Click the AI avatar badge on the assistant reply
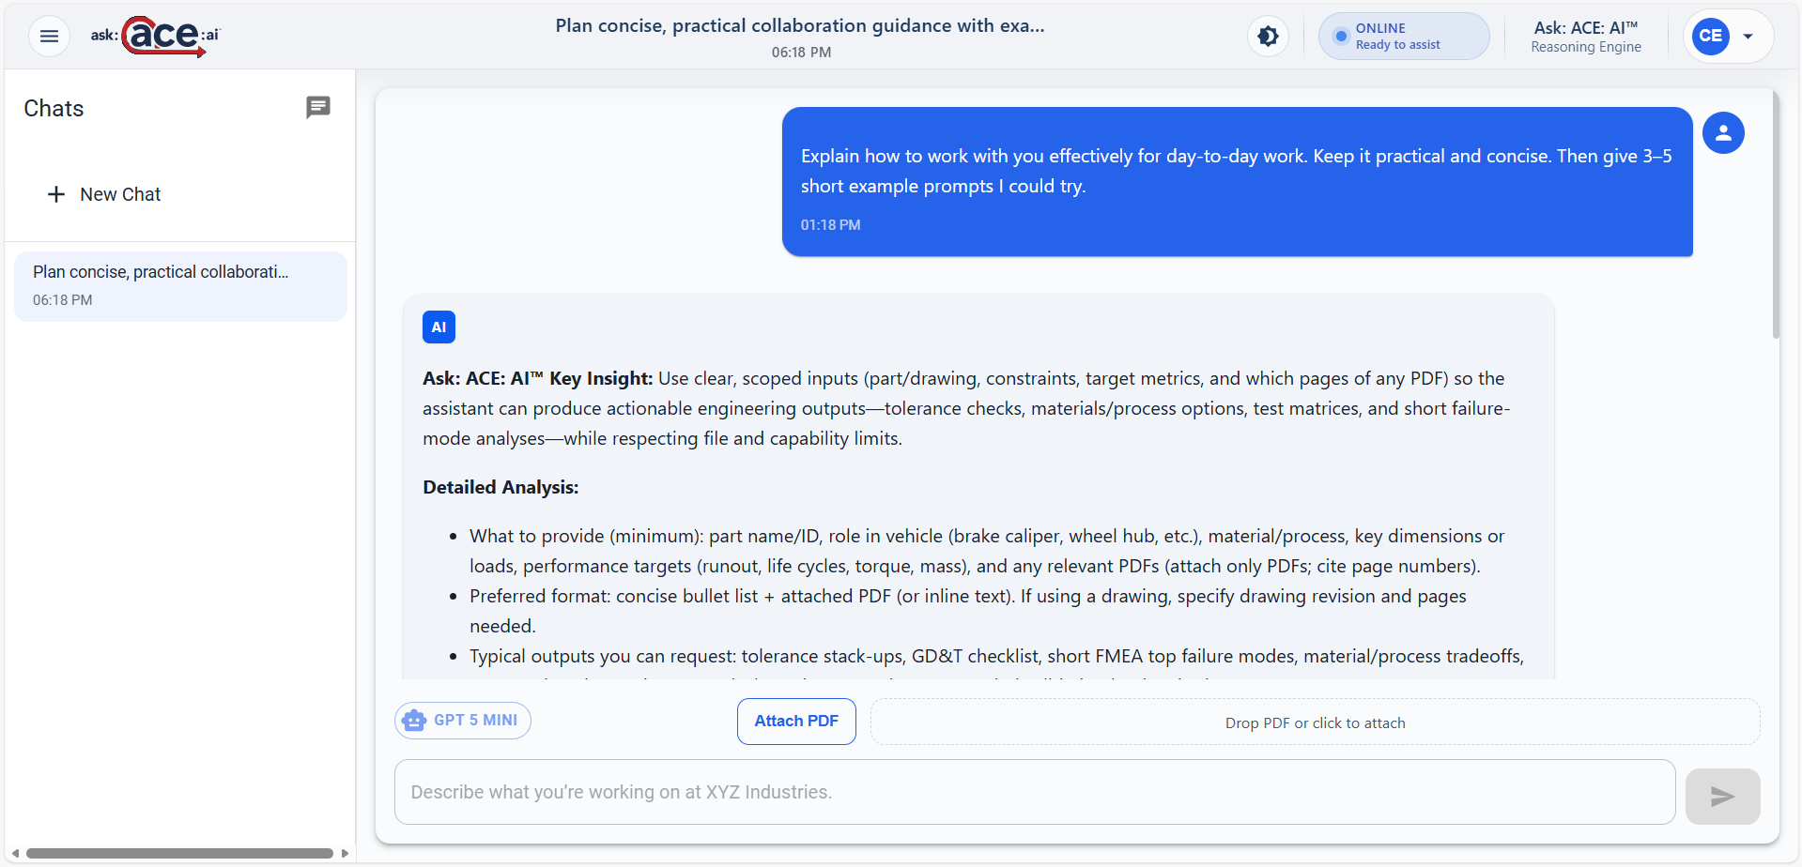 pyautogui.click(x=439, y=327)
